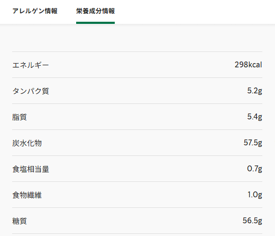Click the エネルギー row label
Image resolution: width=275 pixels, height=236 pixels.
click(x=31, y=65)
